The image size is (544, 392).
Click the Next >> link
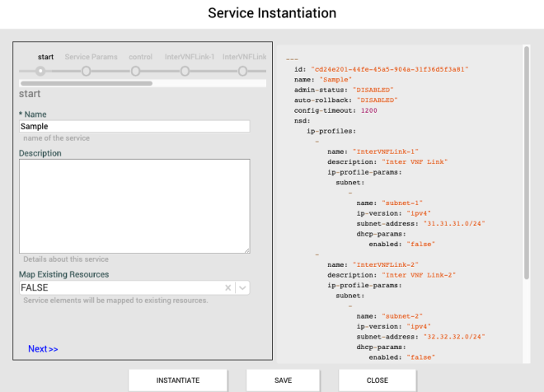click(x=43, y=348)
